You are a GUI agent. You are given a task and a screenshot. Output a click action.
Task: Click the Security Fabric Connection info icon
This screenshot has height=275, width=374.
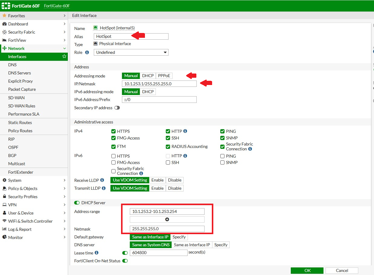(x=250, y=149)
